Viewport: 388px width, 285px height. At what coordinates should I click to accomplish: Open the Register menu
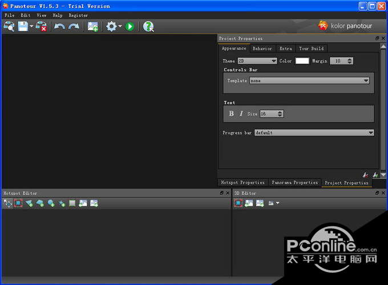point(78,15)
